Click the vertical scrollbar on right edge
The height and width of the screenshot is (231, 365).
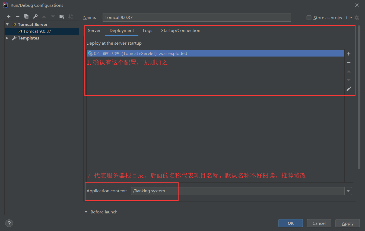(359, 97)
